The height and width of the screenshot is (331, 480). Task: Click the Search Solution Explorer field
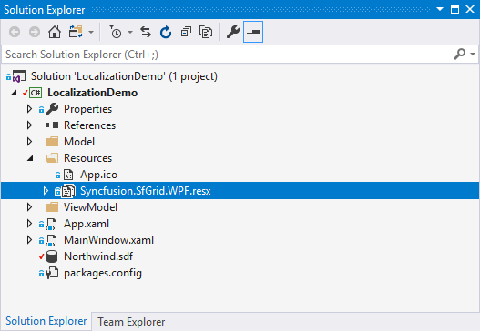(227, 55)
